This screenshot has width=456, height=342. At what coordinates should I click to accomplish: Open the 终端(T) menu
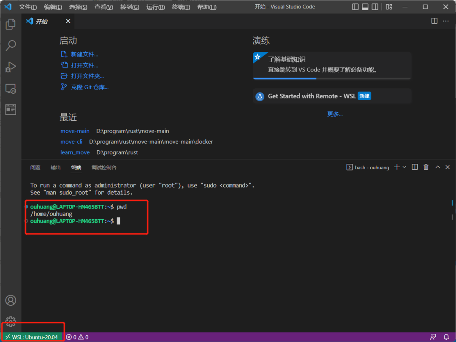coord(181,7)
